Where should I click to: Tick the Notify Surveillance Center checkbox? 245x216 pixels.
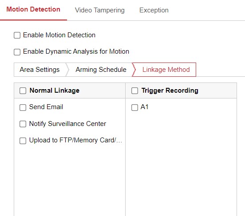click(23, 124)
